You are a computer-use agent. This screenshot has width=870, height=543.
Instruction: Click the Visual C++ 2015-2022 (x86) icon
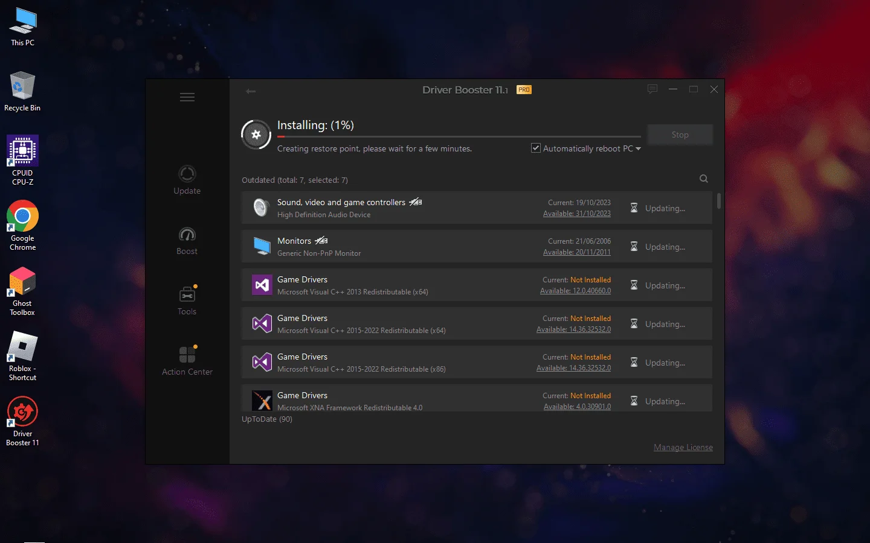pos(262,362)
